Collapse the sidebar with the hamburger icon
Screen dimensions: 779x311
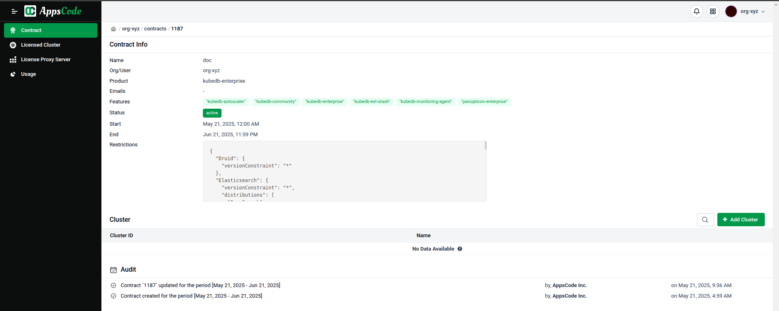coord(14,11)
